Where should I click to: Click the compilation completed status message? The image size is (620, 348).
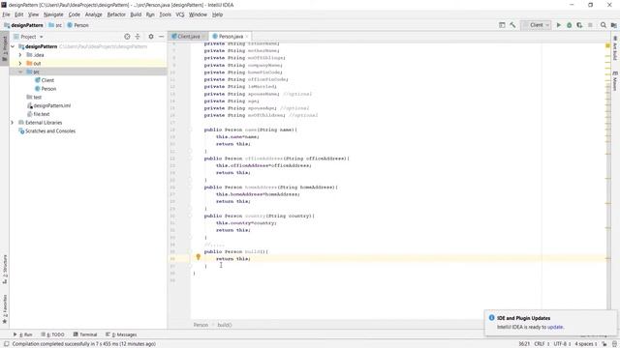click(84, 344)
